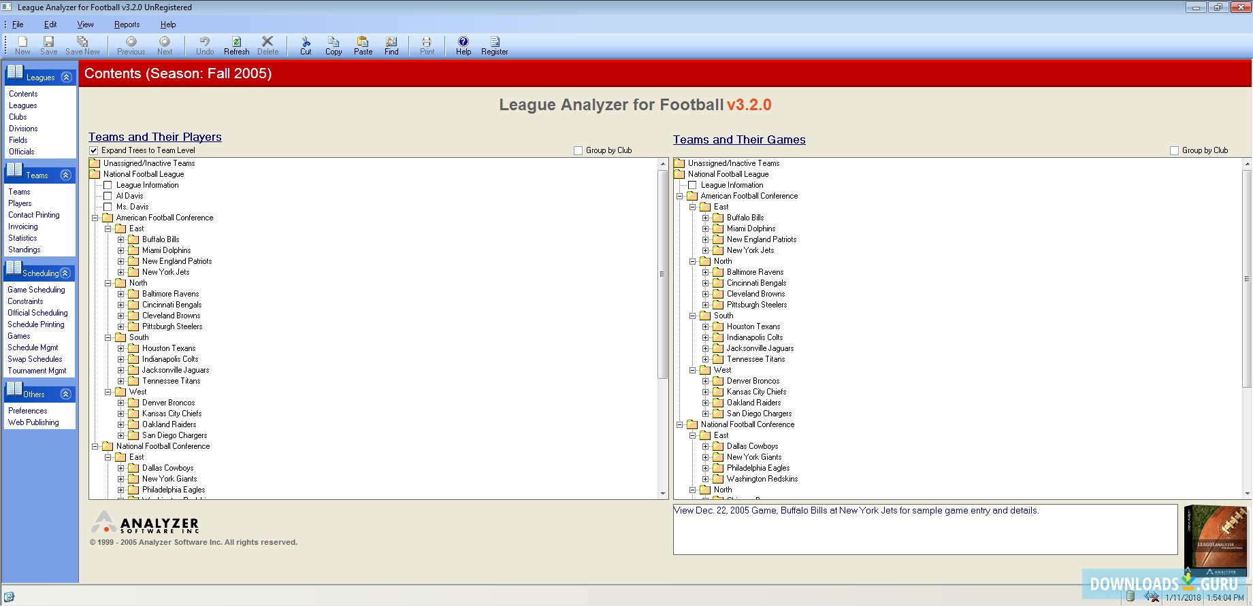Viewport: 1253px width, 606px height.
Task: Click Dallas Cowboys folder icon in Games tree
Action: [718, 446]
